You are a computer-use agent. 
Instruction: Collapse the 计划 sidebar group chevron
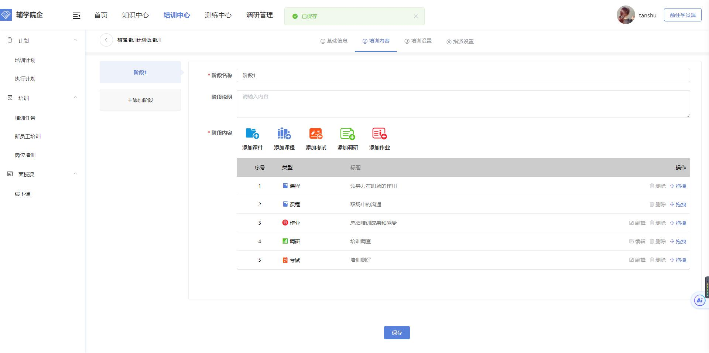(x=75, y=40)
